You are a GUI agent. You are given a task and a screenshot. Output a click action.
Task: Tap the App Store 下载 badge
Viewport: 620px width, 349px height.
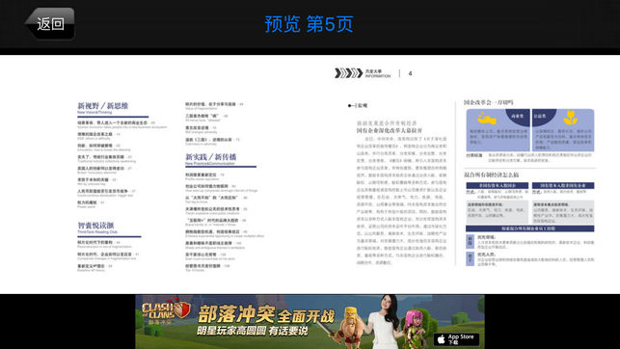click(x=457, y=339)
